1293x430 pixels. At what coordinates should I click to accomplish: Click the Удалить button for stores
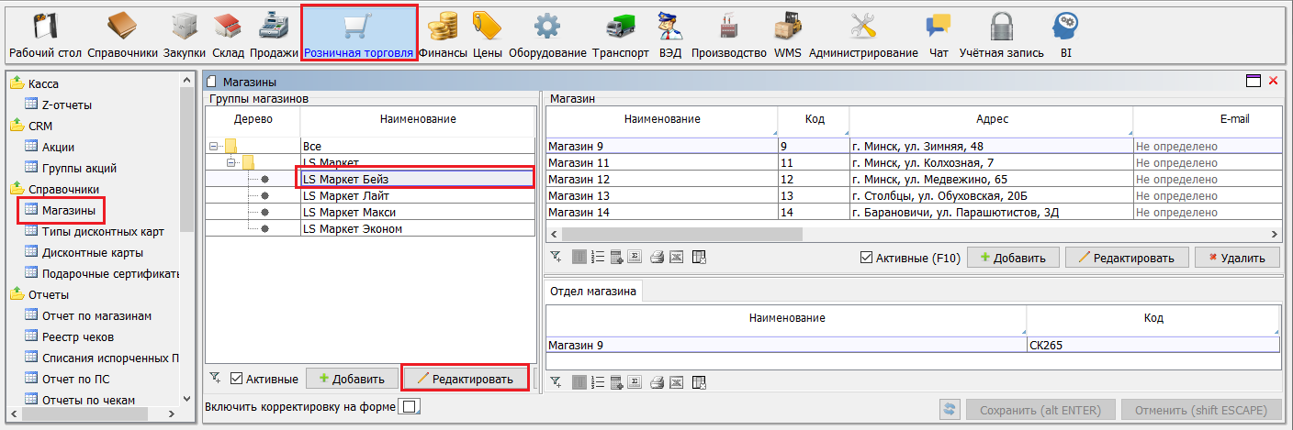(1236, 258)
